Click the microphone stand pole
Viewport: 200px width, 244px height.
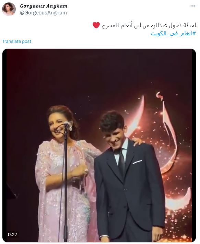pyautogui.click(x=66, y=184)
